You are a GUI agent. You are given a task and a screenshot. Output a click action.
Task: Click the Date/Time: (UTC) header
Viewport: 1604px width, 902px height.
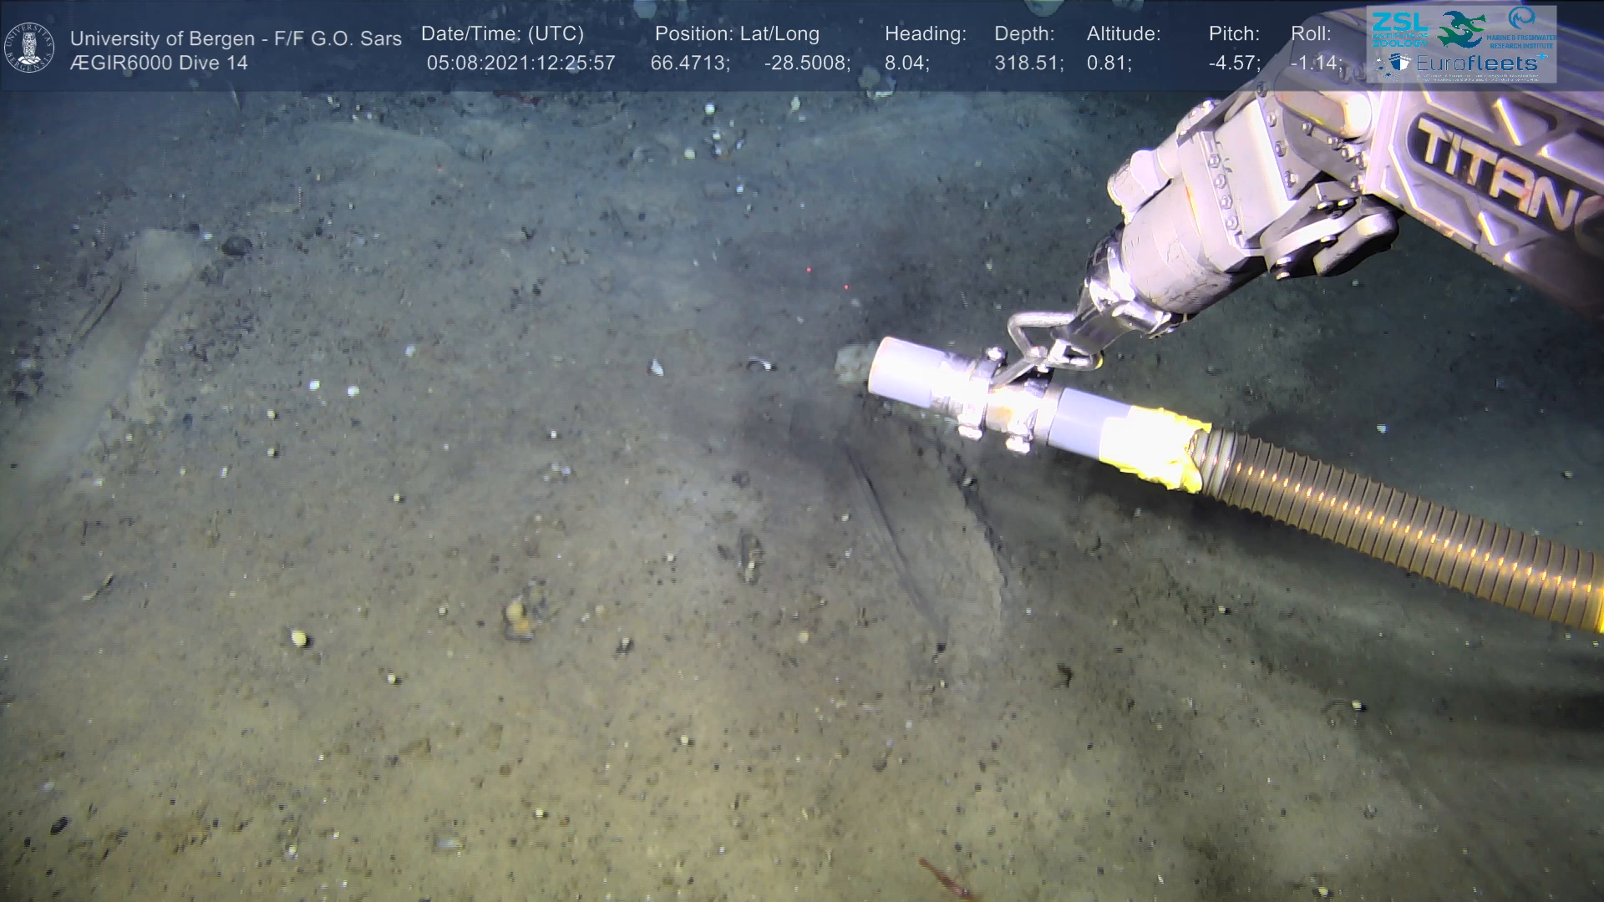(x=502, y=33)
